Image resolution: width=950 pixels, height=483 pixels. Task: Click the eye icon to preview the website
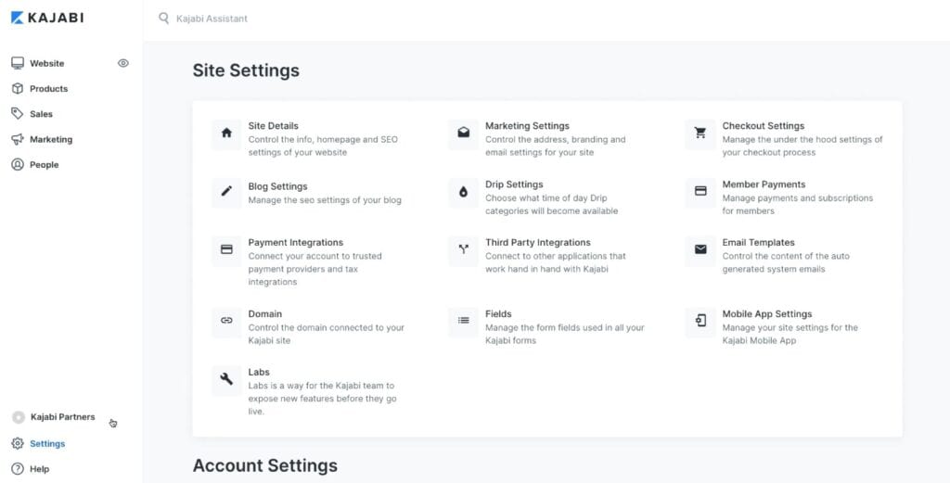(123, 63)
